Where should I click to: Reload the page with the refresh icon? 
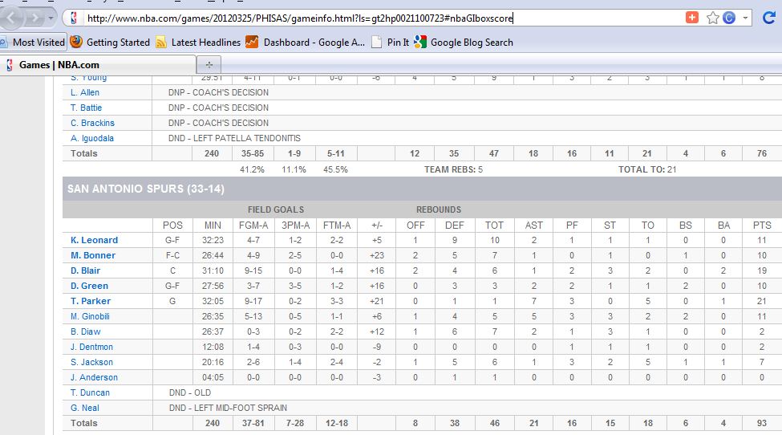click(x=769, y=18)
